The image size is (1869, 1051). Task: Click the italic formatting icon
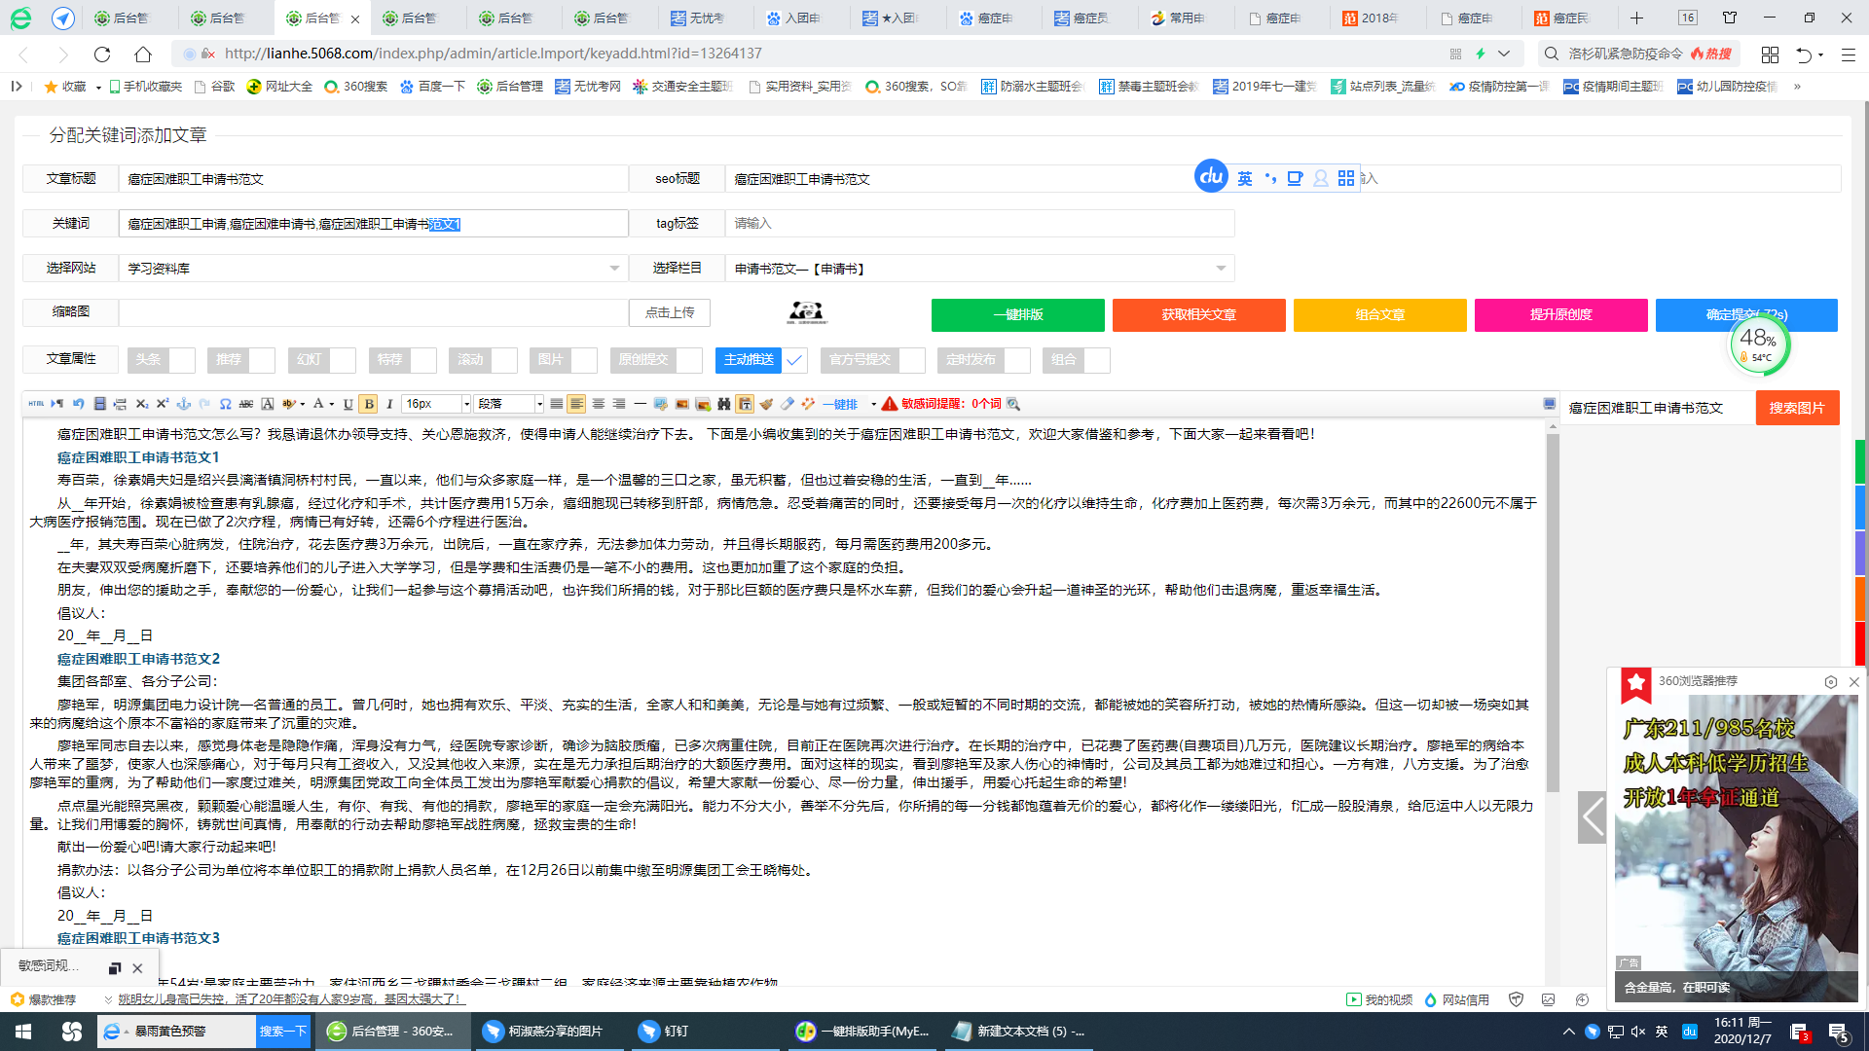click(389, 404)
